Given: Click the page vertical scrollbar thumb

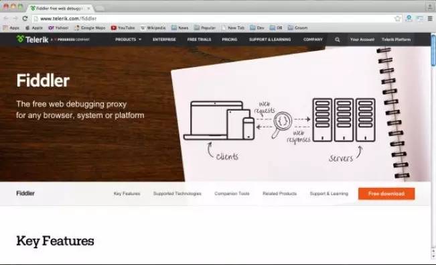Looking at the screenshot, I should 433,51.
